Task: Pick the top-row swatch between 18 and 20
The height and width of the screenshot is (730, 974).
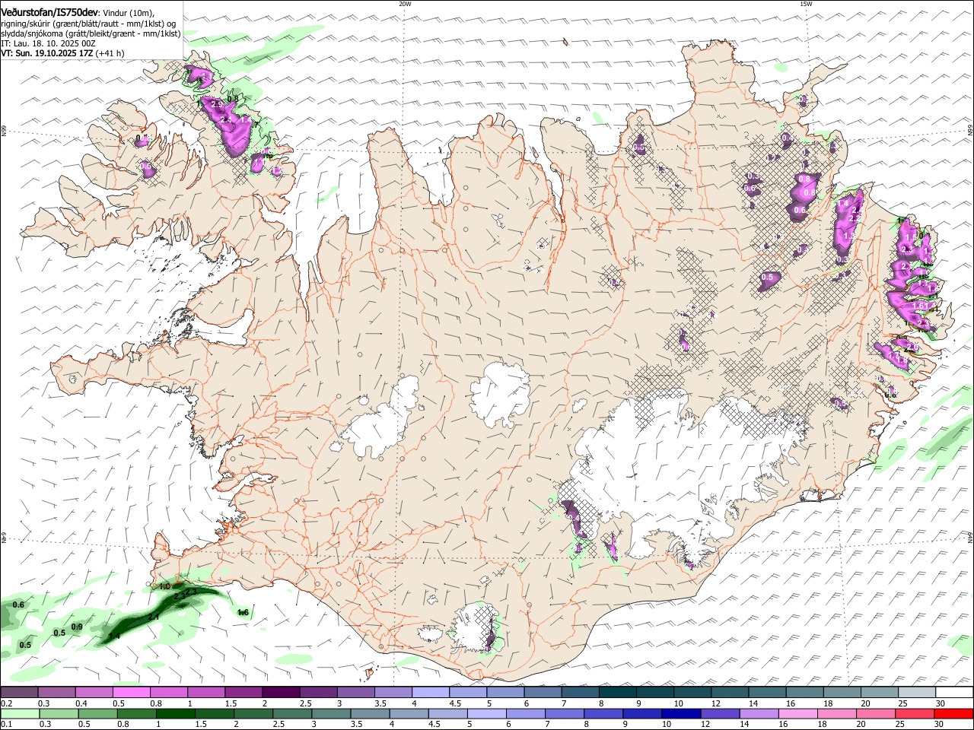Action: tap(842, 692)
